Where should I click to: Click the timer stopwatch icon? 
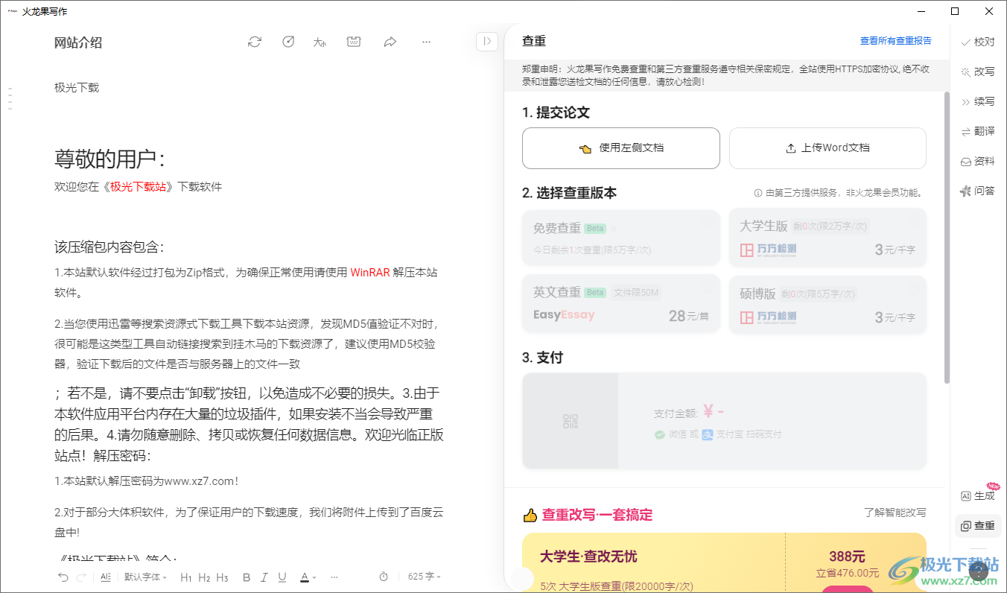[384, 577]
